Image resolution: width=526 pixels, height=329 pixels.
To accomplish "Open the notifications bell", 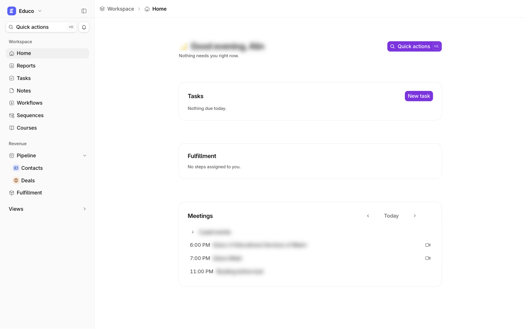I will (x=84, y=27).
